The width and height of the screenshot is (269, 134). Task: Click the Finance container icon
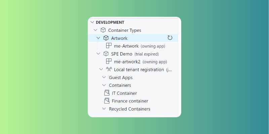[107, 101]
